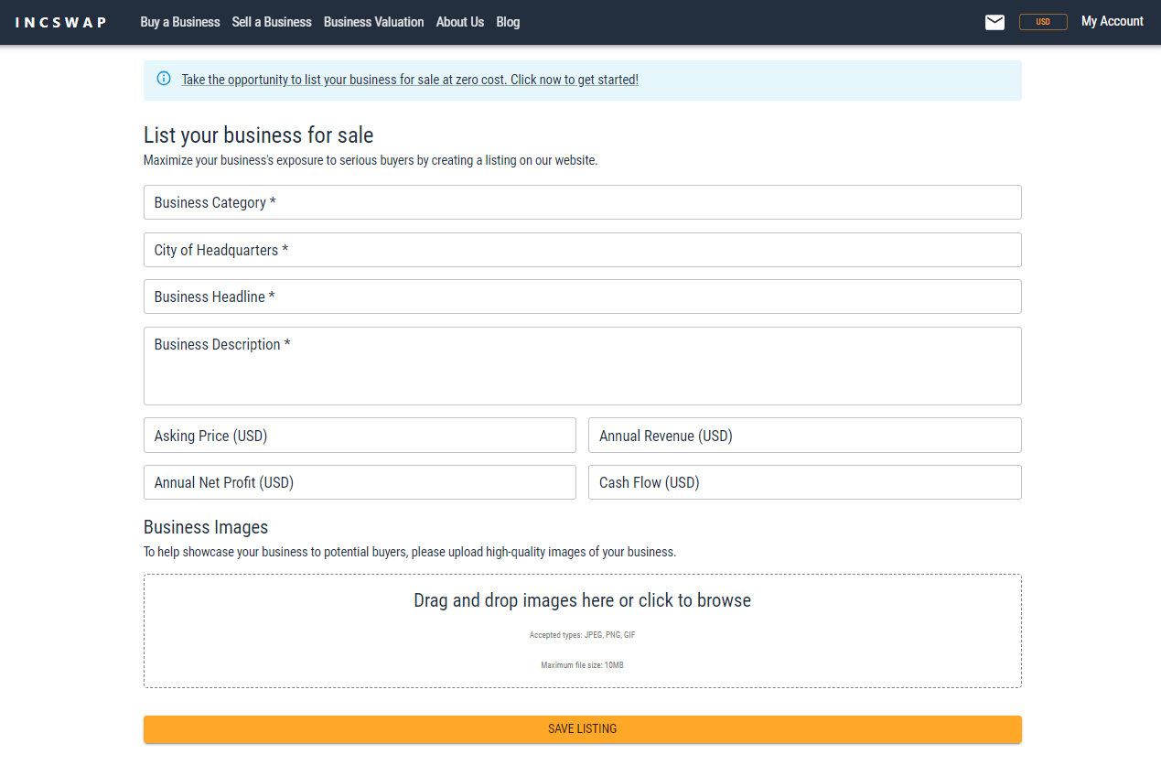Open the About Us page

click(x=460, y=22)
